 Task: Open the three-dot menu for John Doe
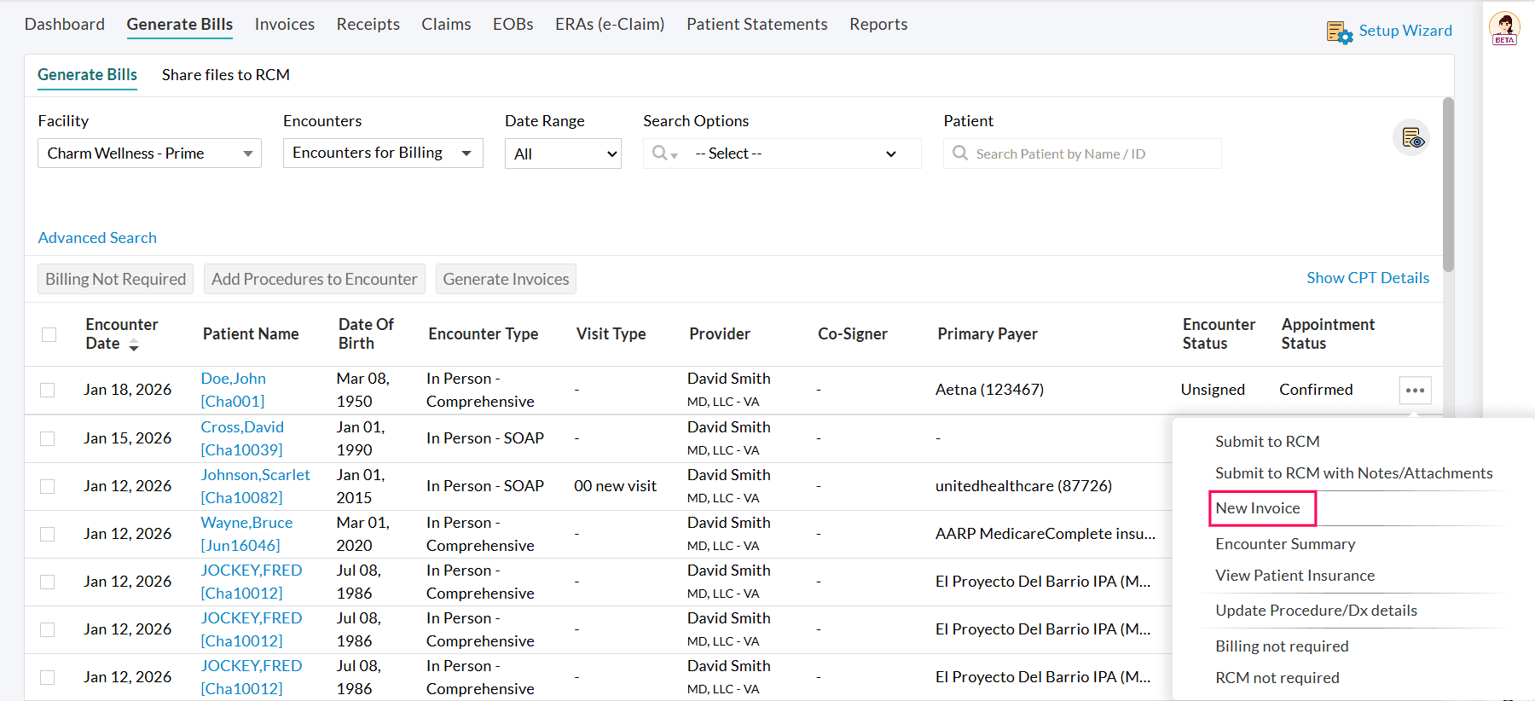click(x=1415, y=391)
